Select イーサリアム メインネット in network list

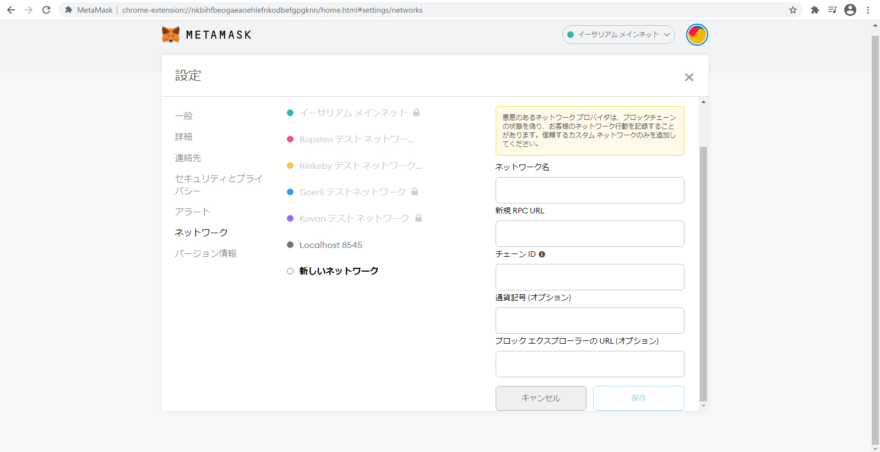[353, 113]
